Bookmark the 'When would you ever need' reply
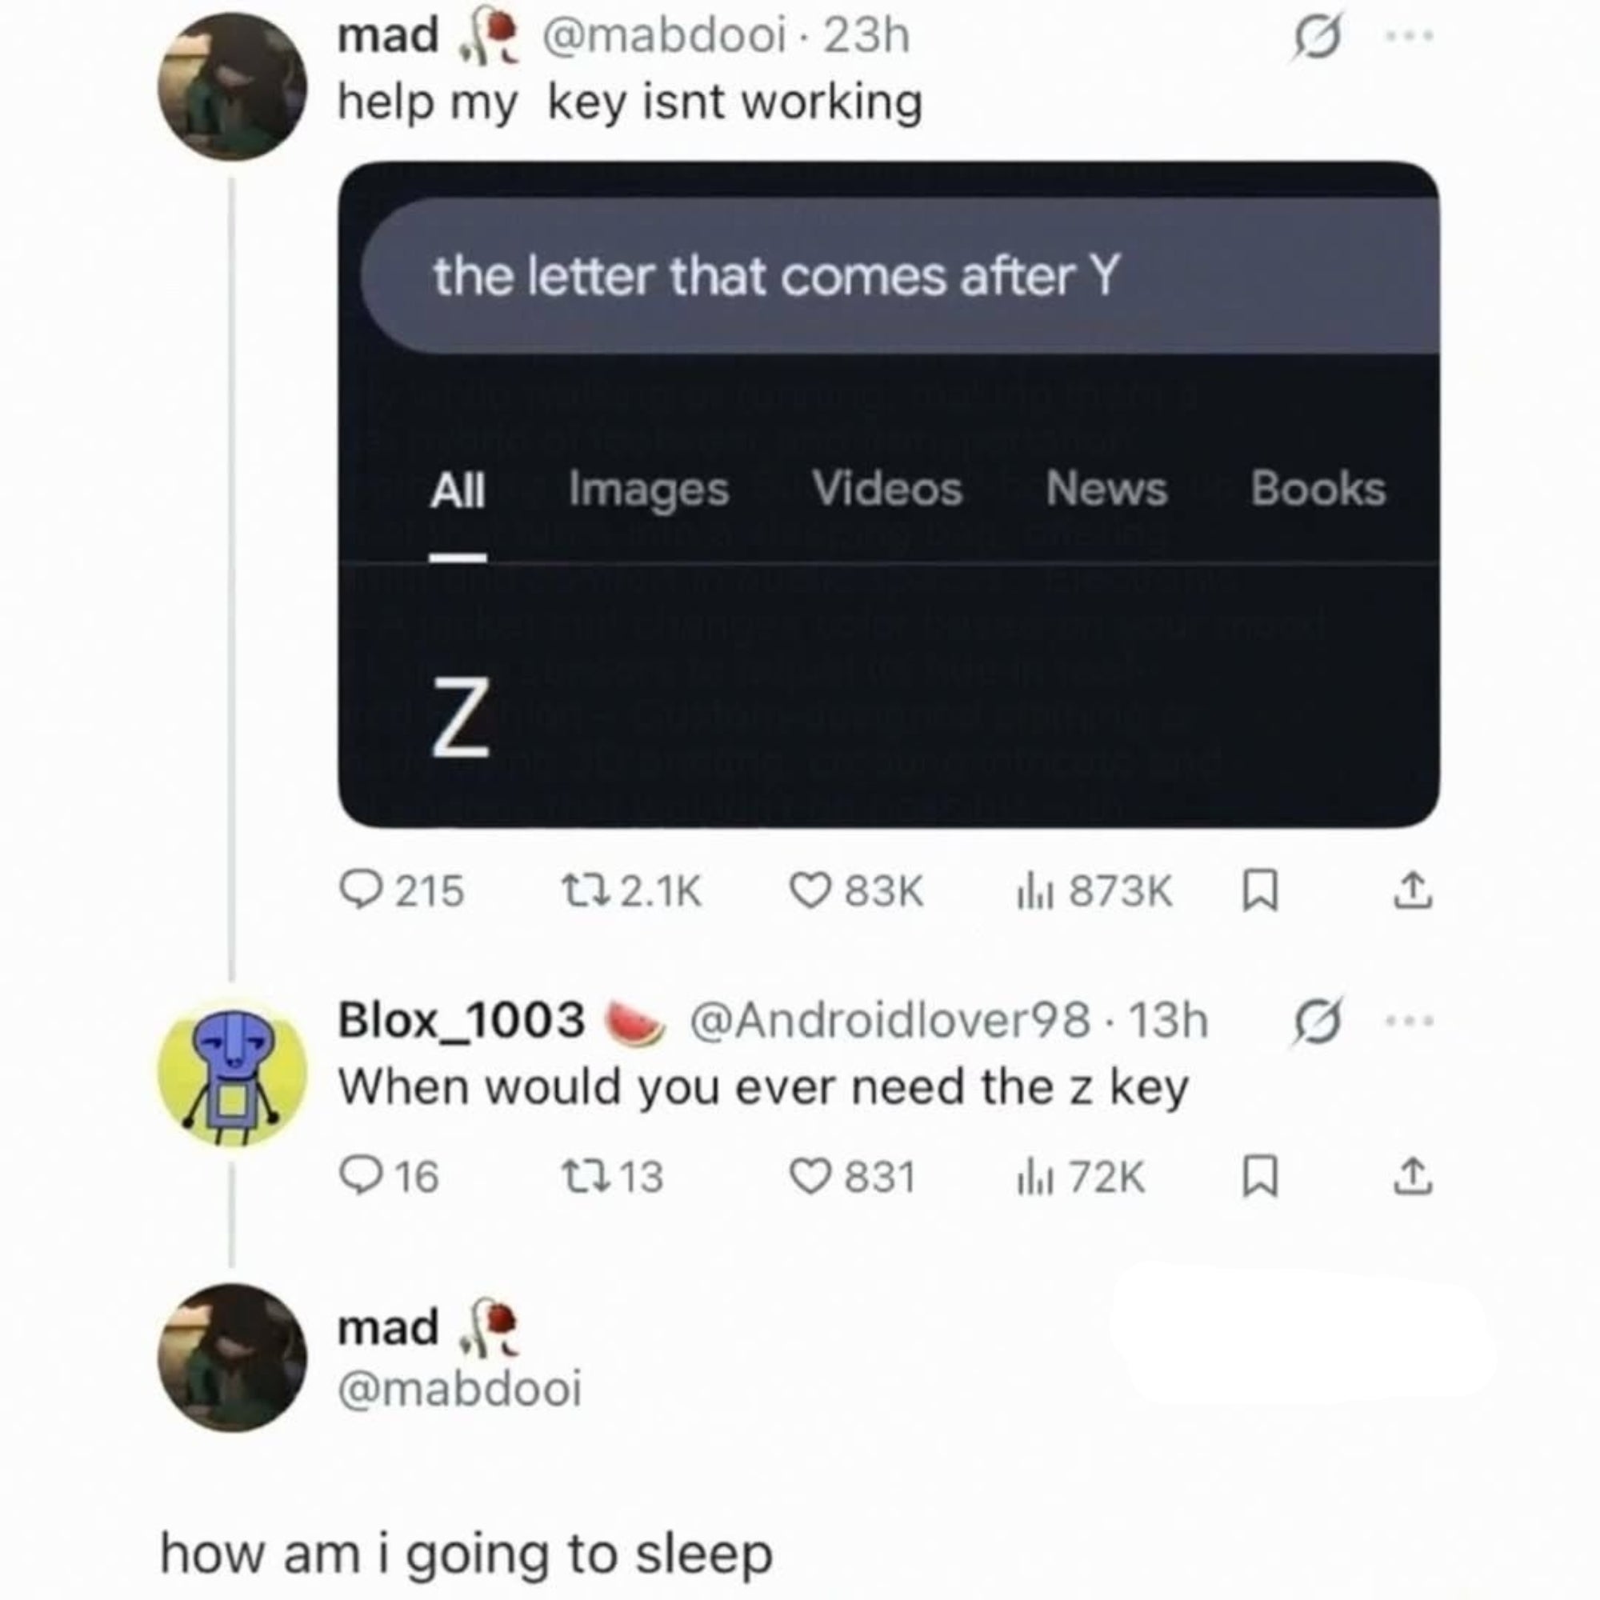 coord(1260,1177)
